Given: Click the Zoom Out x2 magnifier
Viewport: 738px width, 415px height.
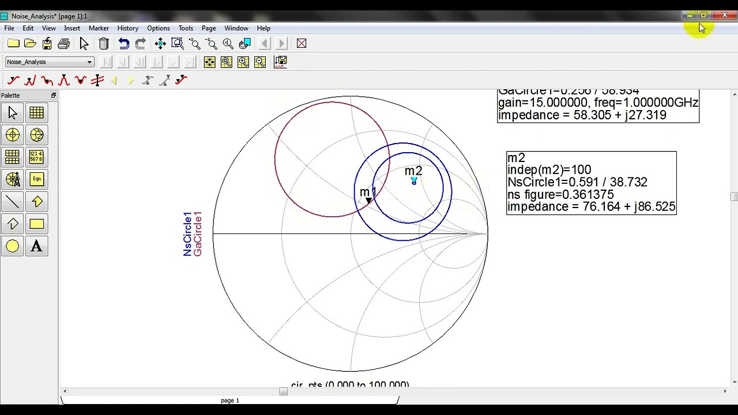Looking at the screenshot, I should pyautogui.click(x=211, y=44).
